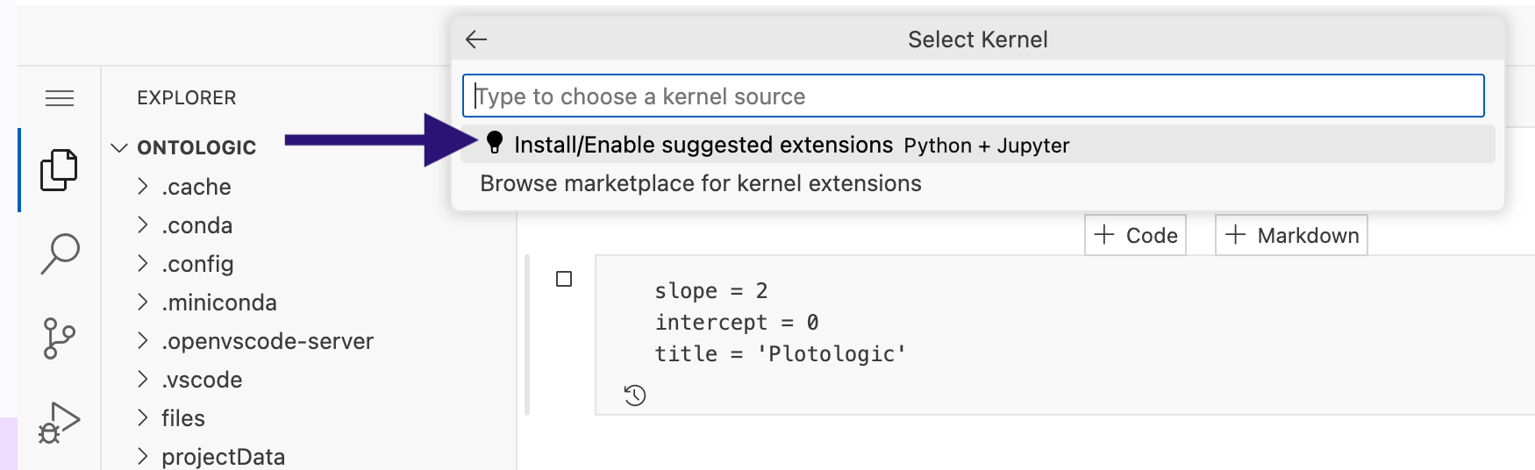
Task: Open the hamburger application menu
Action: coord(60,98)
